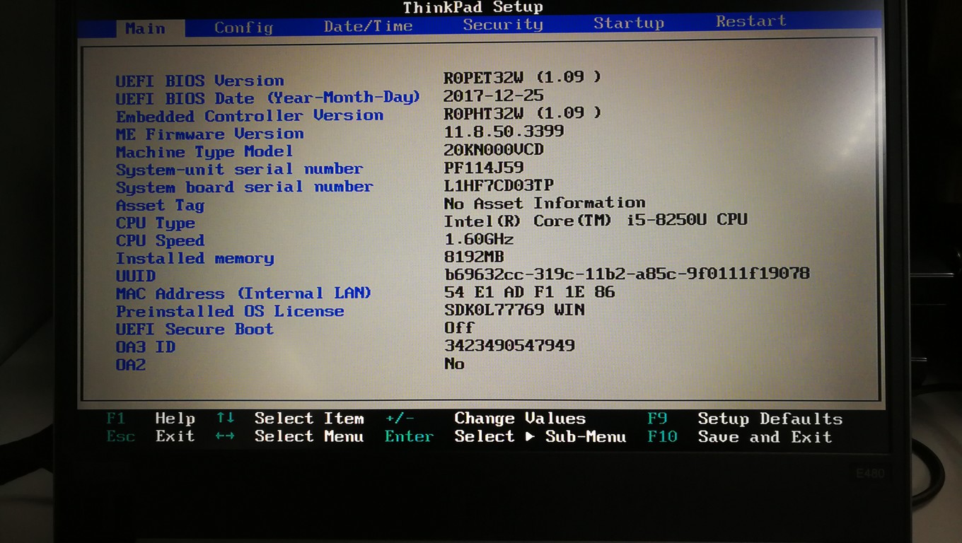Select System board serial number label
962x543 pixels.
pyautogui.click(x=245, y=187)
